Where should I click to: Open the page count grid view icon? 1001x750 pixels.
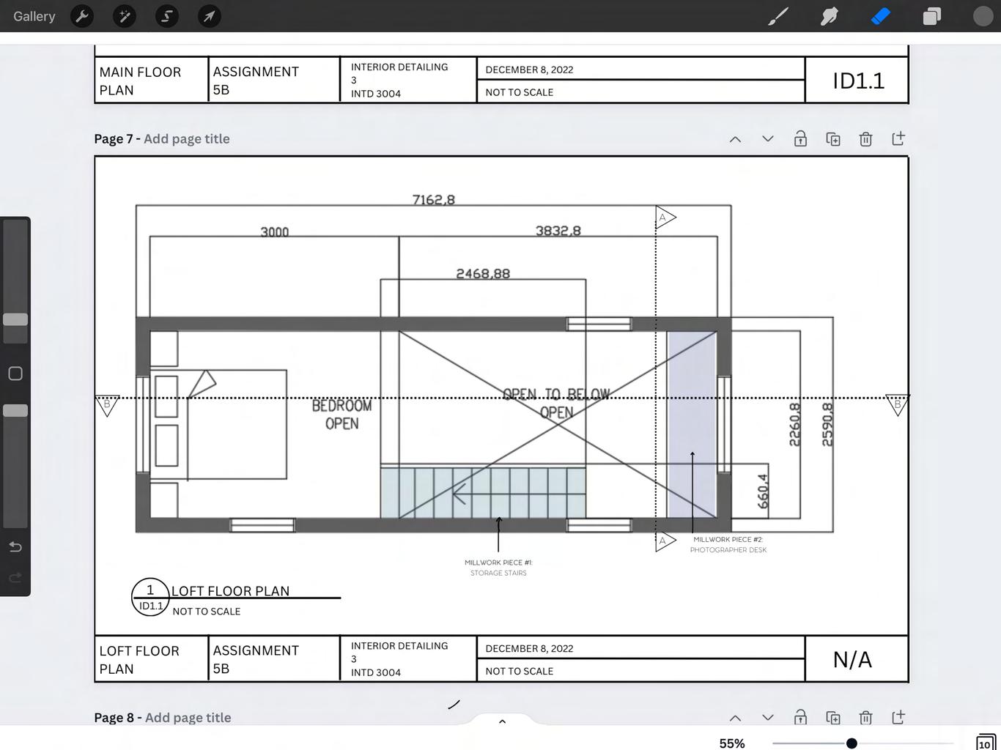click(986, 743)
